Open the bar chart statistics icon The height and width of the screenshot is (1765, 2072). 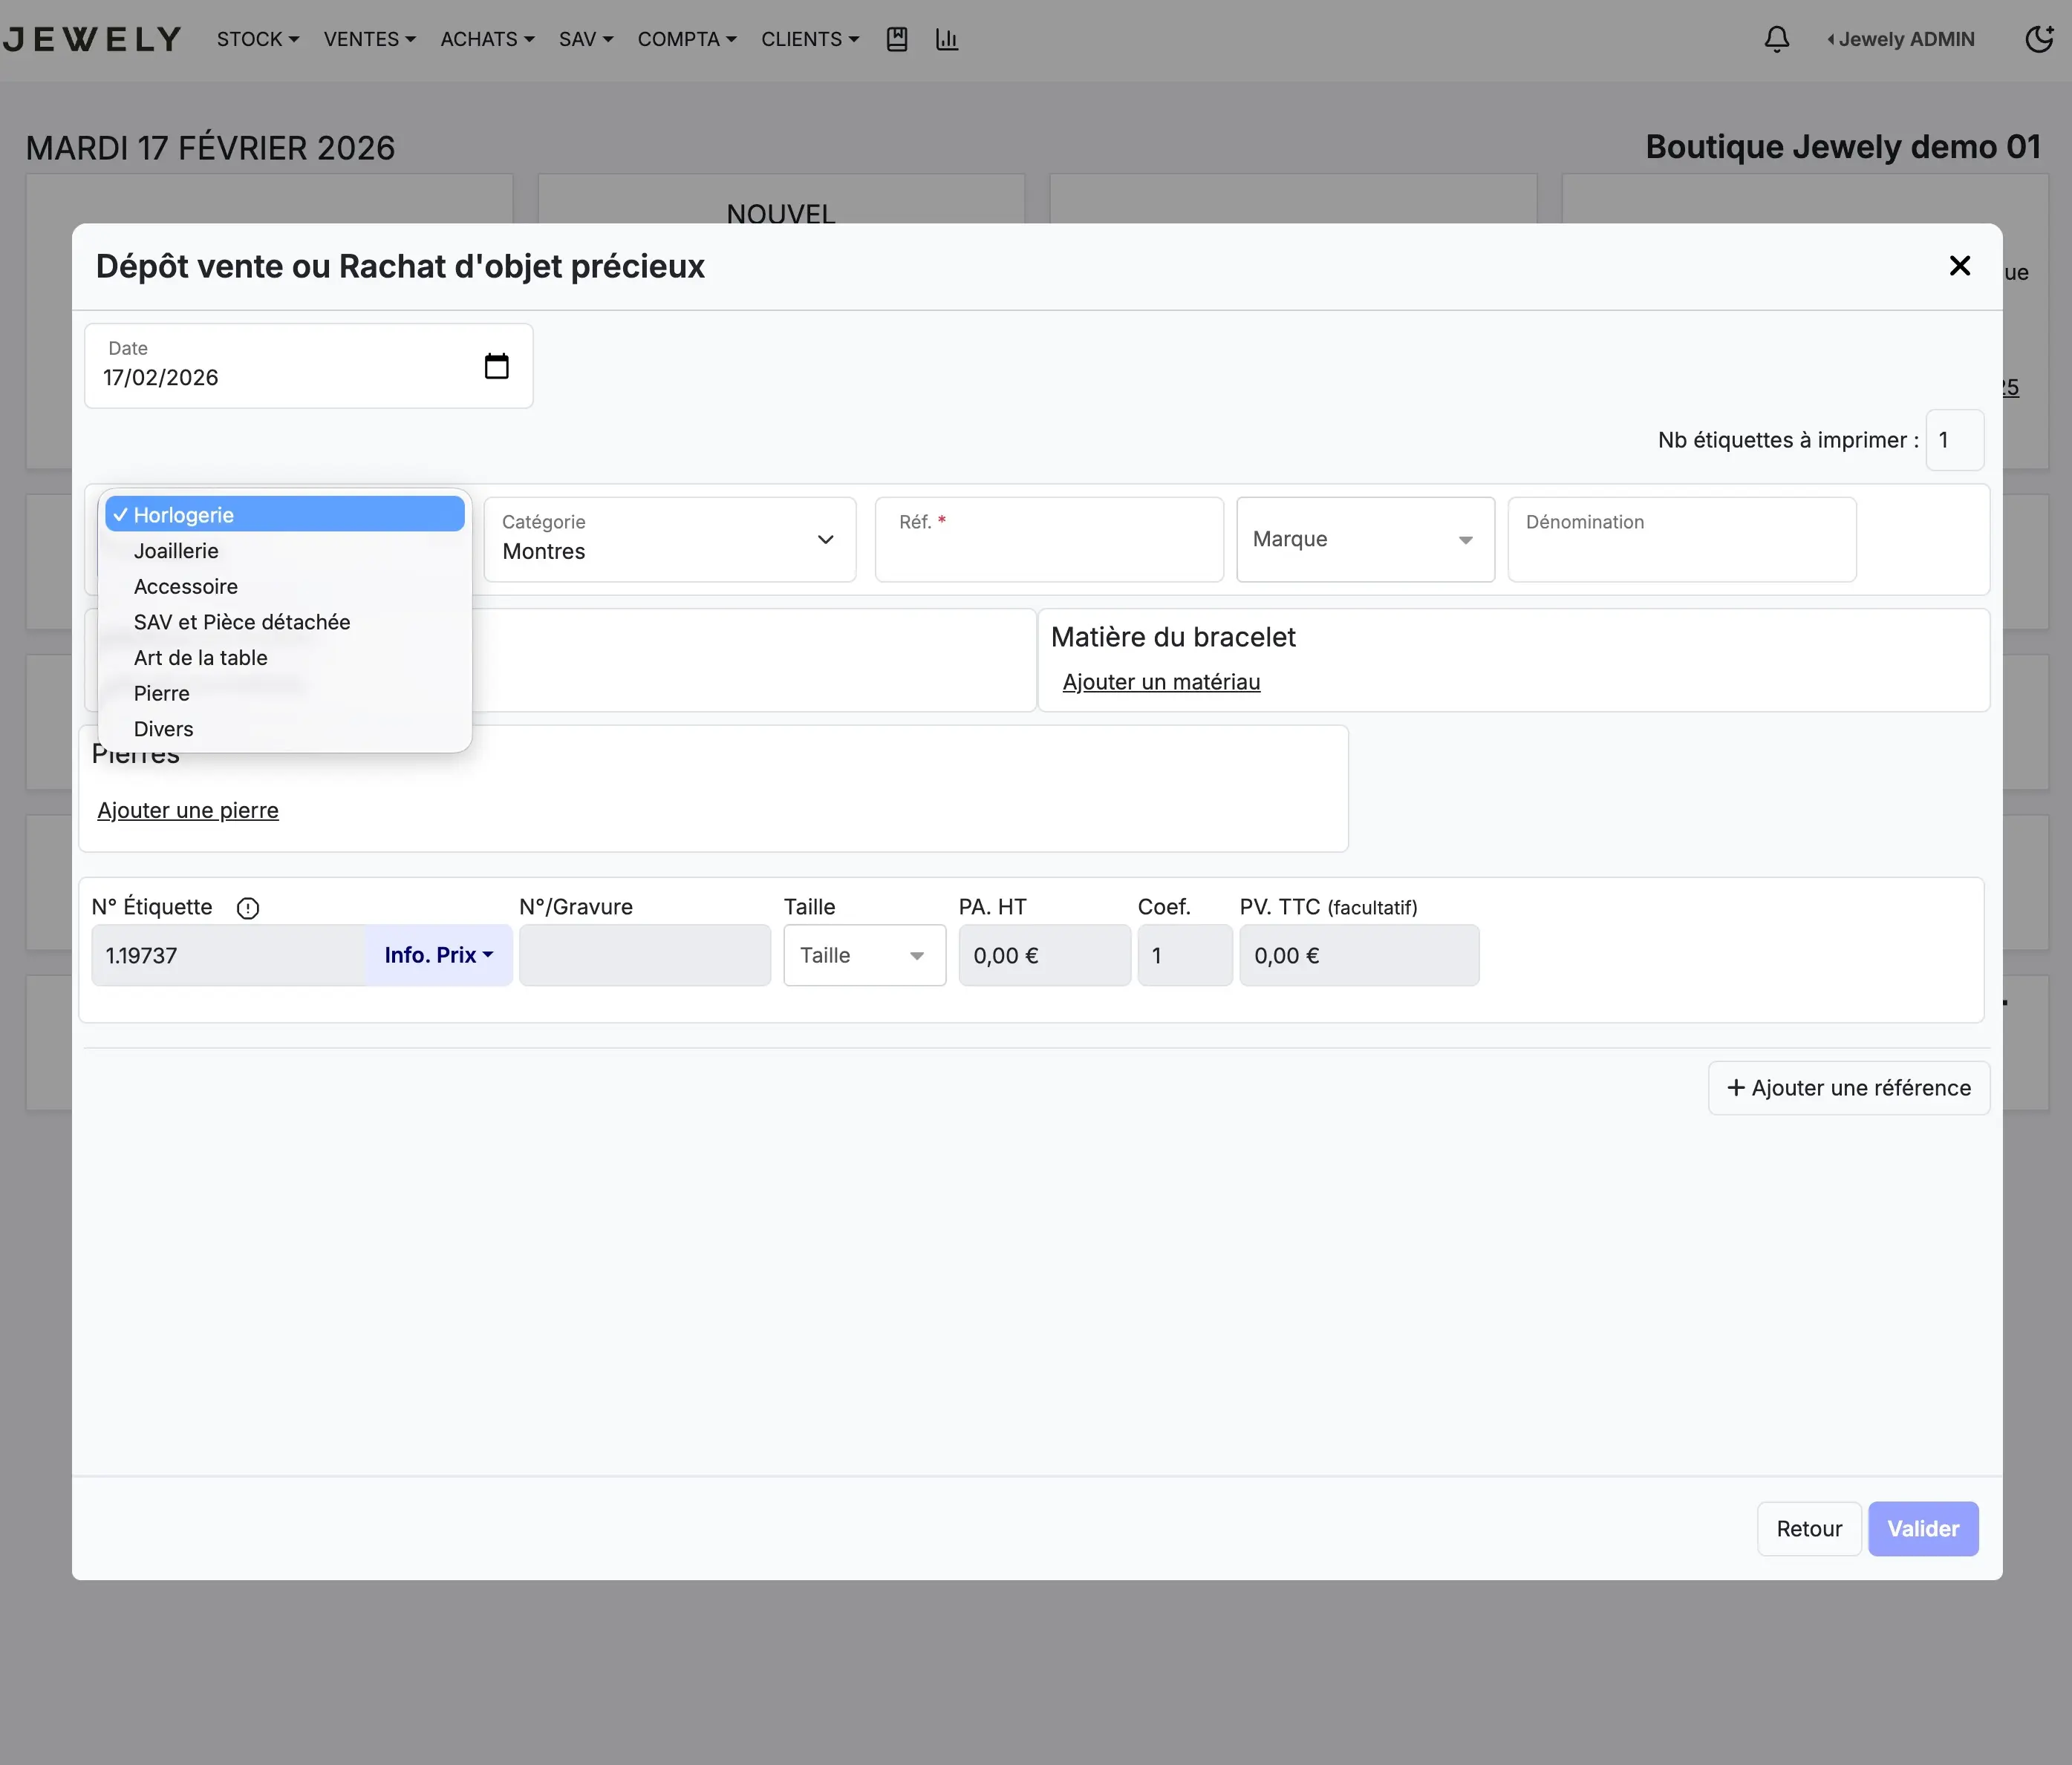click(x=946, y=39)
